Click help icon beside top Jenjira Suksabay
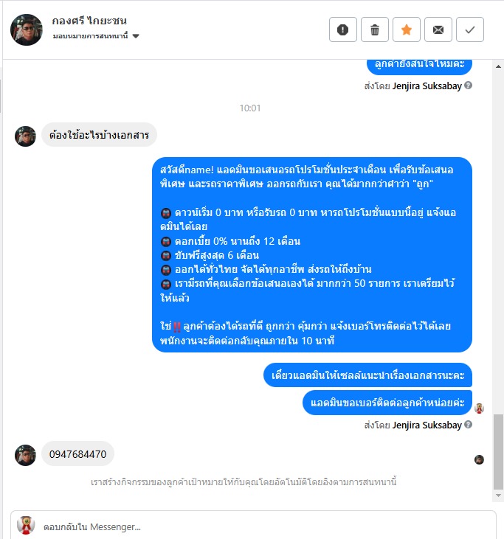The height and width of the screenshot is (539, 504). (468, 86)
